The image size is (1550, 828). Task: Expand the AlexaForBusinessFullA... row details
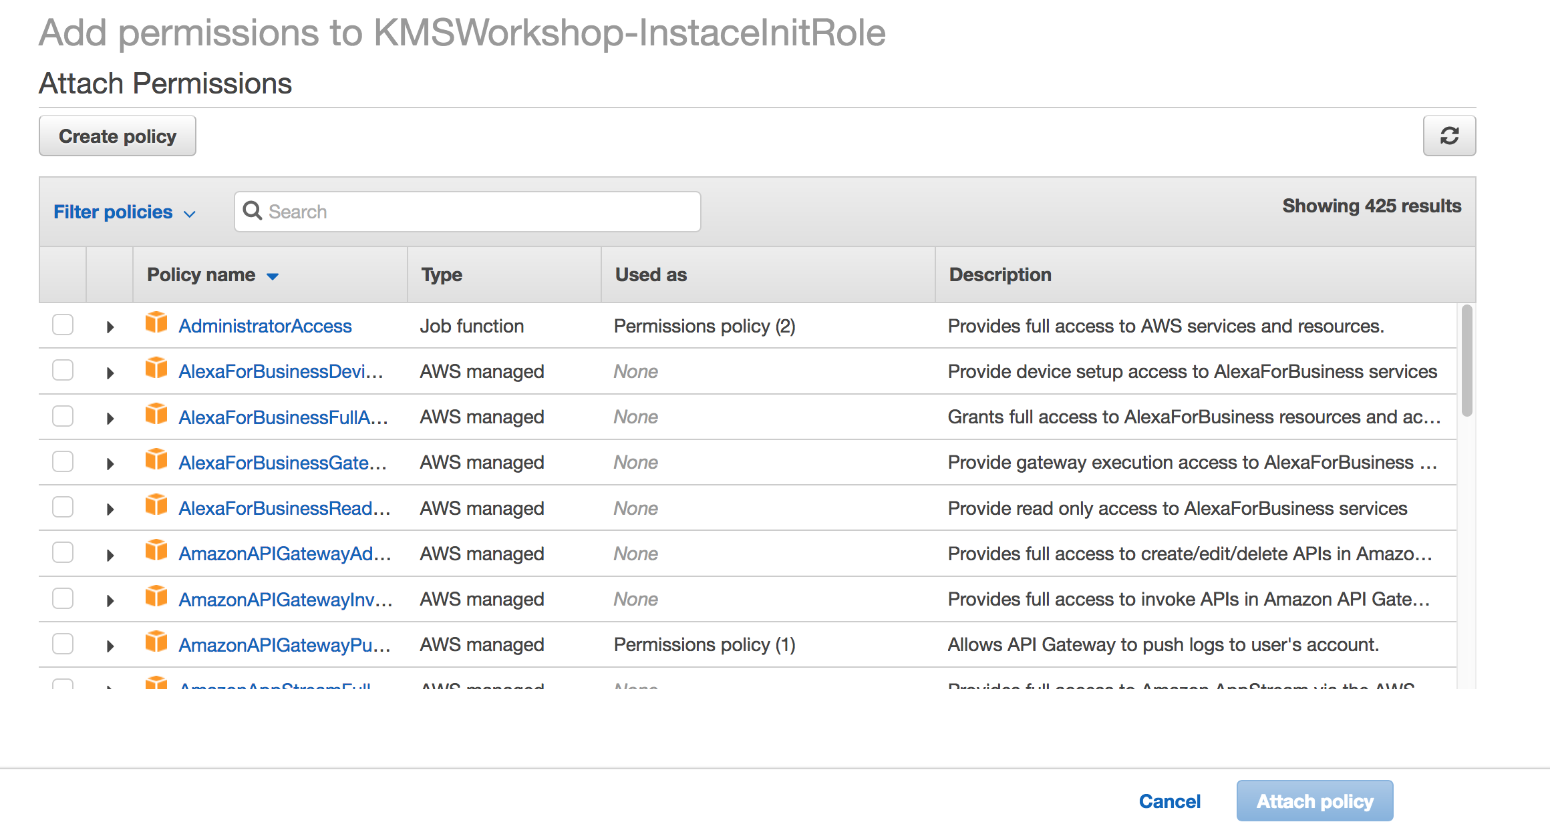coord(110,419)
